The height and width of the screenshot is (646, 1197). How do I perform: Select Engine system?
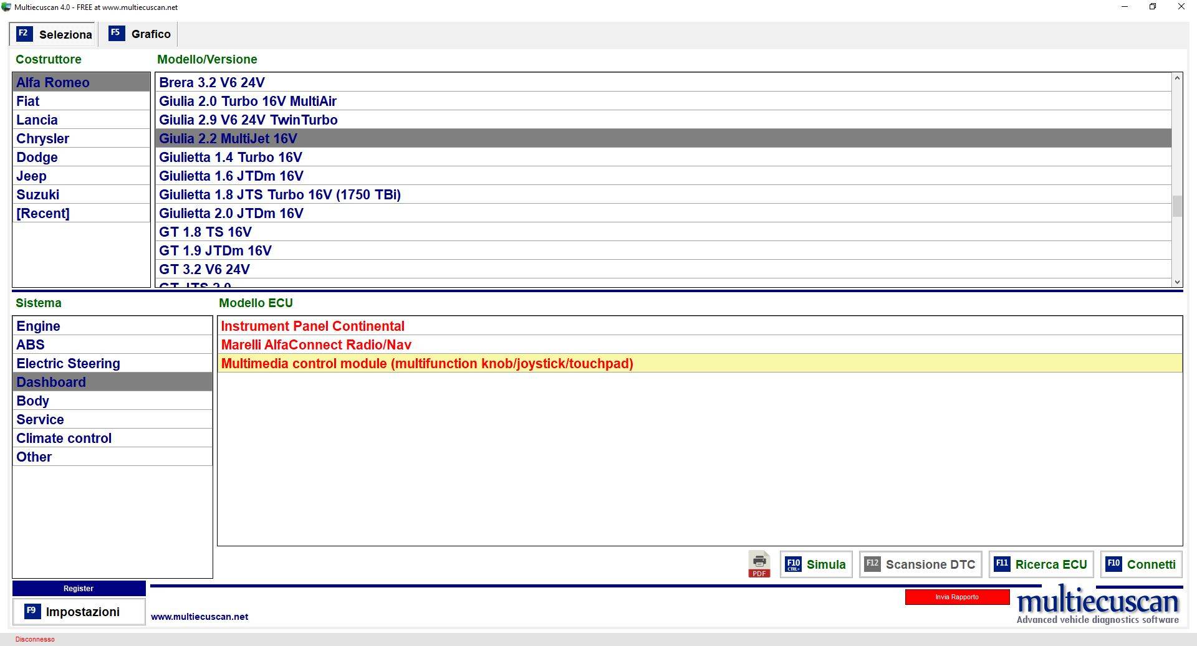click(x=112, y=326)
